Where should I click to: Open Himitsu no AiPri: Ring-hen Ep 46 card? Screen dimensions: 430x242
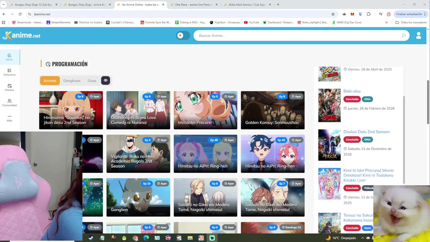205,154
